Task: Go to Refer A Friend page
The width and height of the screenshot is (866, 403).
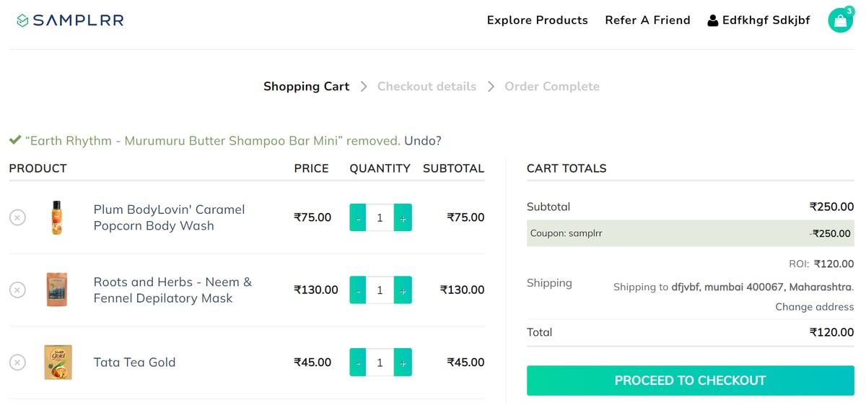Action: [x=647, y=20]
